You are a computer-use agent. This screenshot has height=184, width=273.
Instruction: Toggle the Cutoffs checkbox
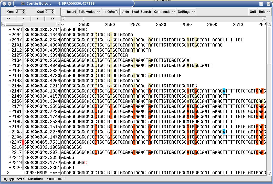pos(104,12)
